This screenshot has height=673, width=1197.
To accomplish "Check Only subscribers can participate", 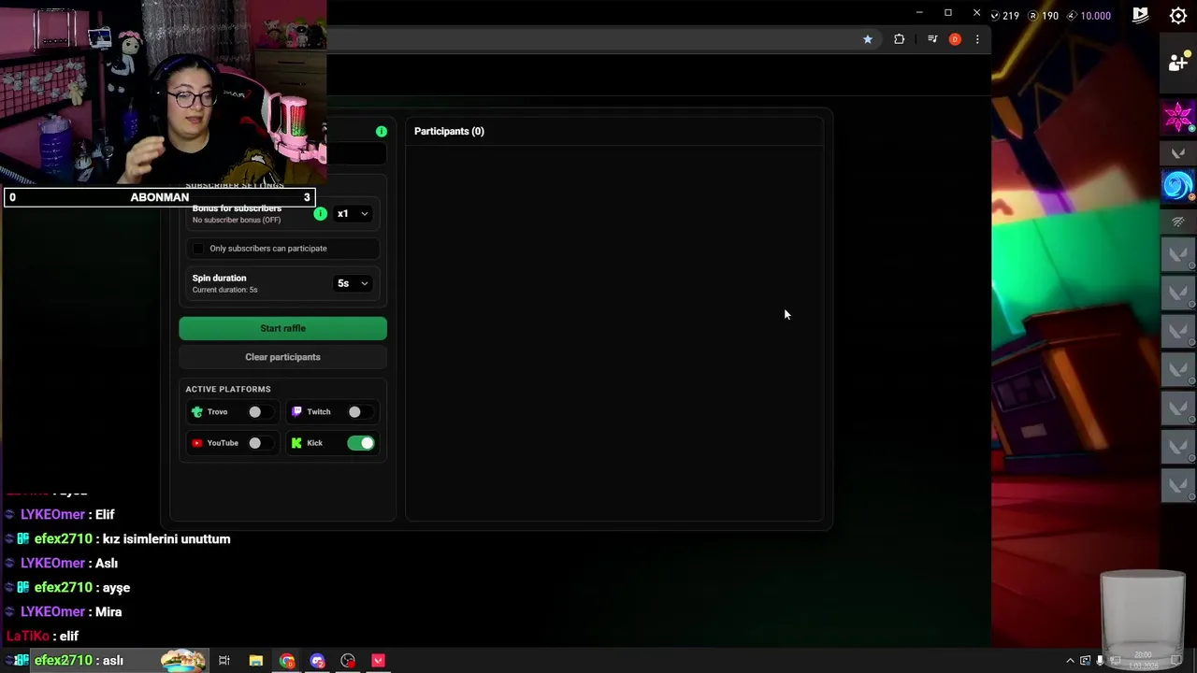I will click(x=198, y=249).
